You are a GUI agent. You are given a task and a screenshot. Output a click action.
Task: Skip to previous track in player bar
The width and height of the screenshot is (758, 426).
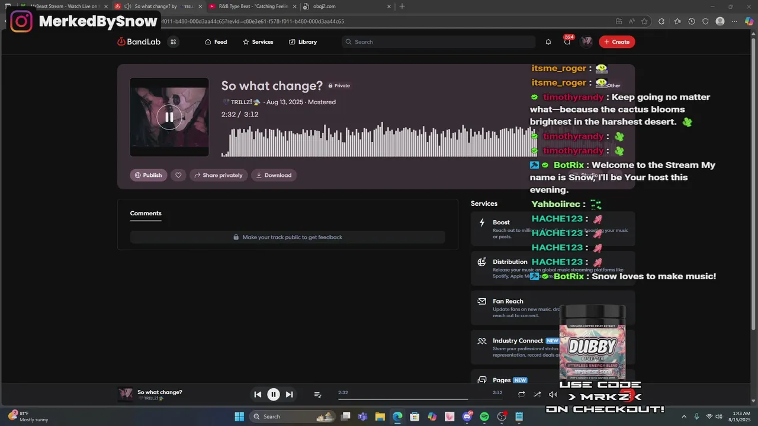(x=258, y=395)
